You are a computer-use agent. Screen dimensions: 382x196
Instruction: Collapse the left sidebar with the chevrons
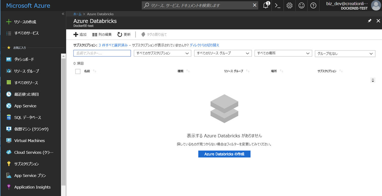click(x=63, y=14)
